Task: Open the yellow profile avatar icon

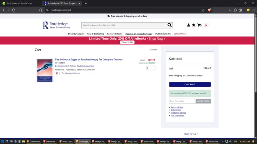Action: click(248, 10)
